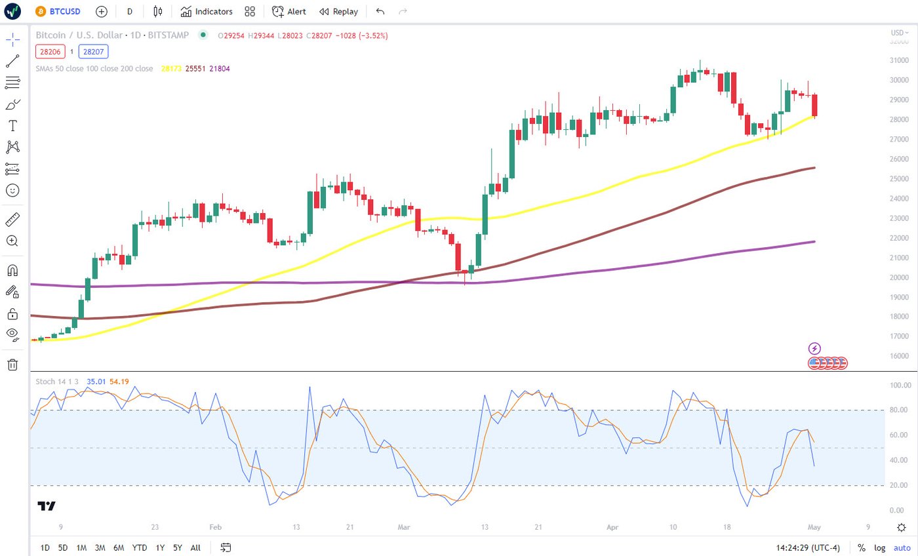Select the text annotation tool
918x556 pixels.
coord(12,125)
